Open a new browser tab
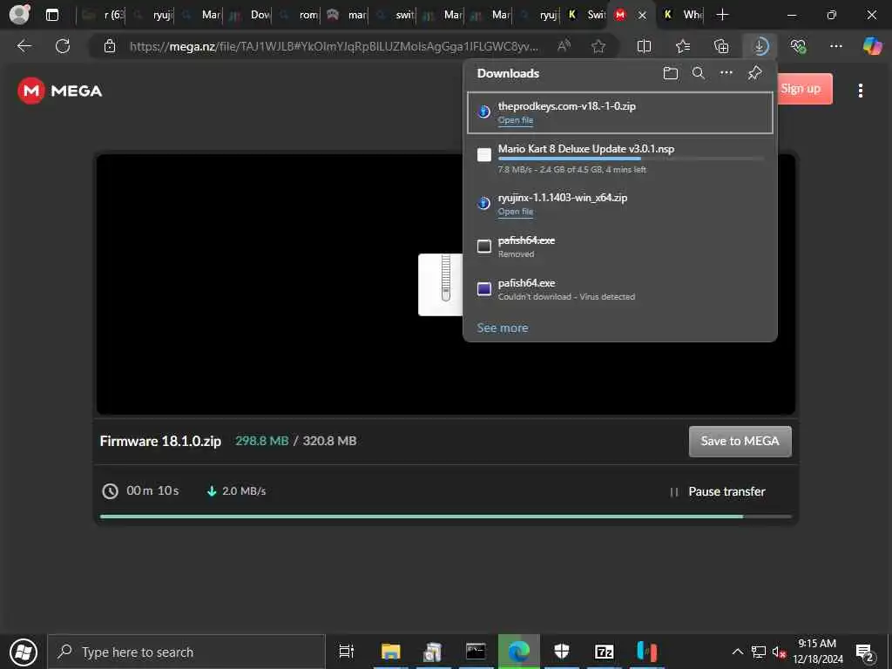This screenshot has width=892, height=669. coord(722,15)
